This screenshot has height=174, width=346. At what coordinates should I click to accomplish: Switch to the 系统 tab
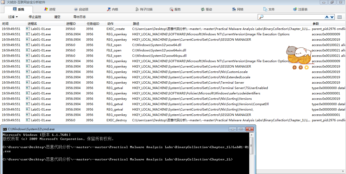pyautogui.click(x=19, y=9)
